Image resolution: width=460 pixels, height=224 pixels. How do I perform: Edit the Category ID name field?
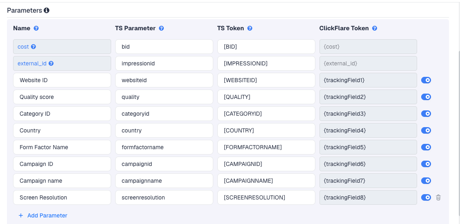coord(62,114)
